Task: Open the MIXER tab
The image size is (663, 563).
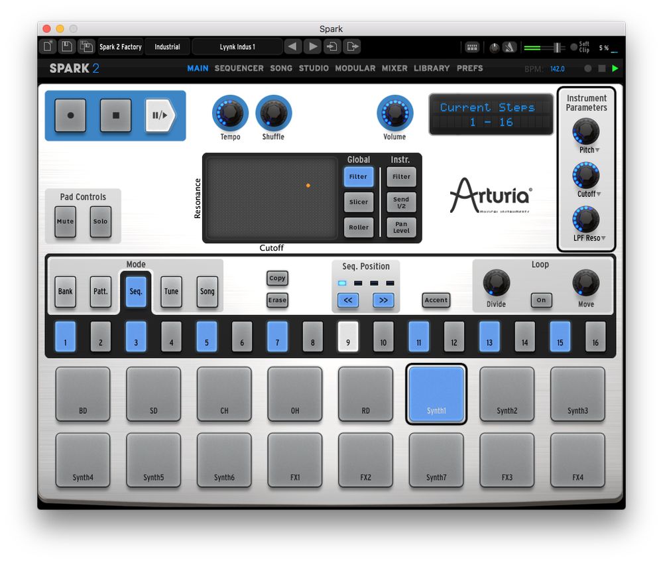Action: click(x=394, y=68)
